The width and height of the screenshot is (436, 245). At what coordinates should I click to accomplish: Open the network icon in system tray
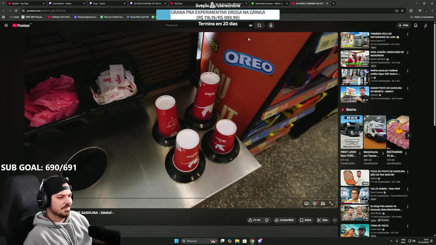409,241
